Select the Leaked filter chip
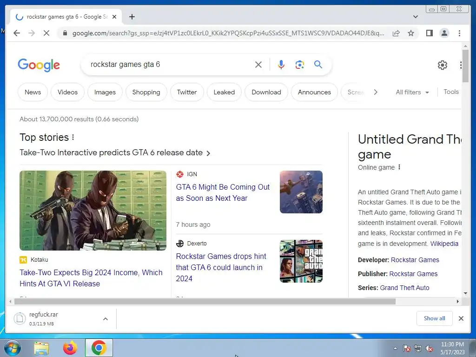 coord(225,92)
